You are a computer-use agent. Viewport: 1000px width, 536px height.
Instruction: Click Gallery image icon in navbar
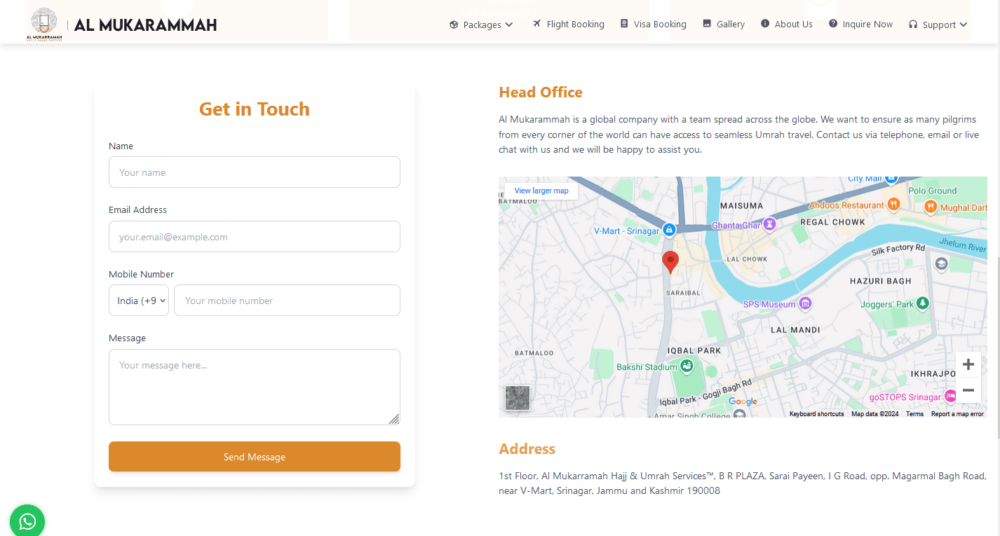[x=707, y=23]
